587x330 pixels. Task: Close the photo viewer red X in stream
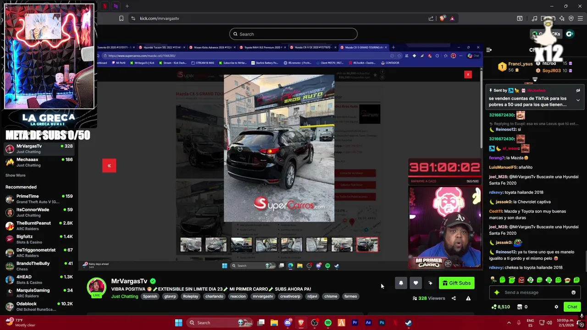[468, 74]
